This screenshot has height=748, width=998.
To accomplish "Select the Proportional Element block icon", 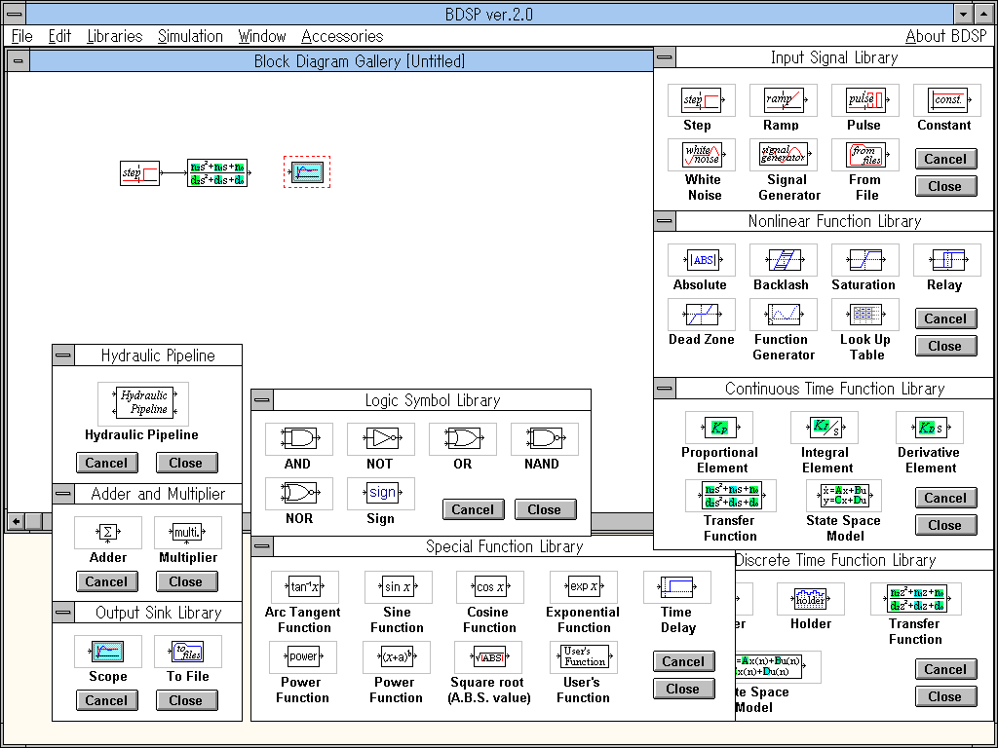I will 719,428.
